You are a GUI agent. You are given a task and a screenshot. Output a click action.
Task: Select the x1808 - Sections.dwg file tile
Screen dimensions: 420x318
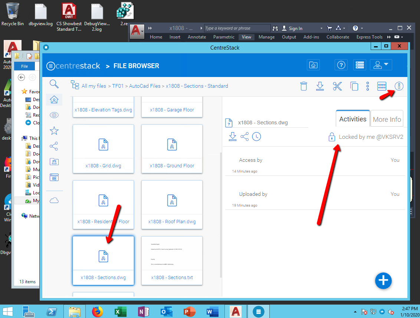[104, 261]
